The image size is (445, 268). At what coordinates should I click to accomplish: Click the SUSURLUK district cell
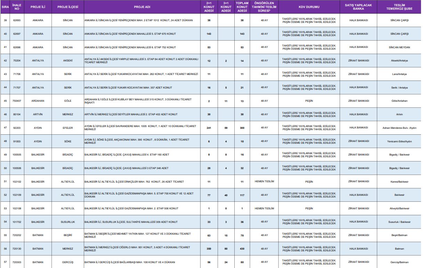pyautogui.click(x=68, y=222)
